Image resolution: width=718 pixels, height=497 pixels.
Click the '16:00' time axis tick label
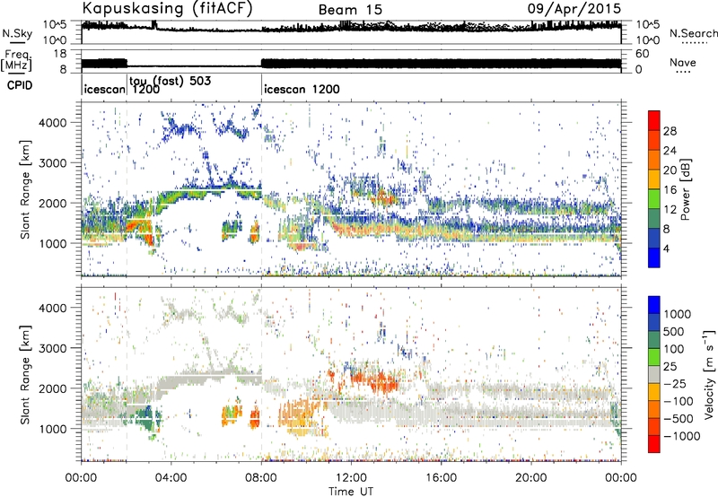tap(441, 478)
